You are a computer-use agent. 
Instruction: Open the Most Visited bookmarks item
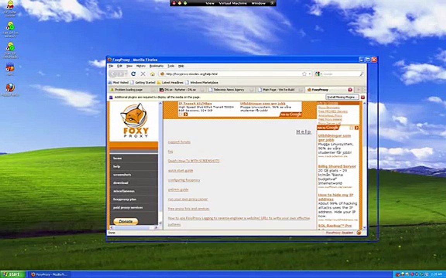tap(118, 83)
